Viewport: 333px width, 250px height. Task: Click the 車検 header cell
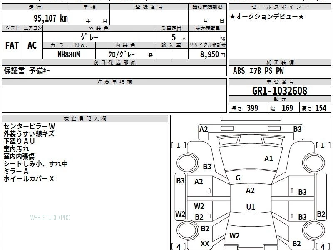pyautogui.click(x=89, y=7)
